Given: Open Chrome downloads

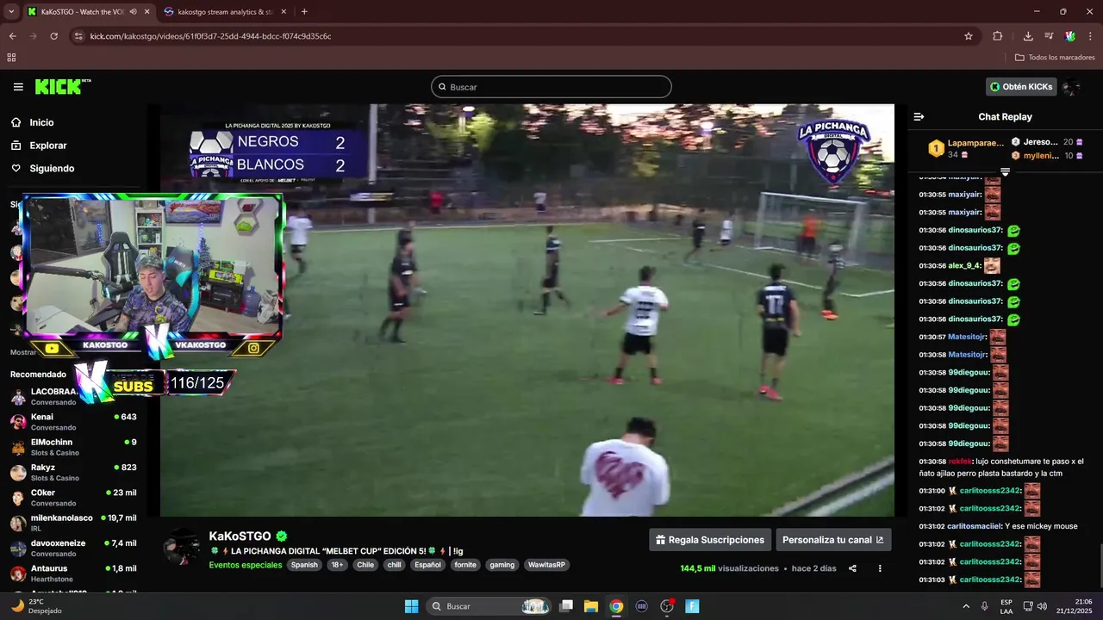Looking at the screenshot, I should click(1028, 36).
